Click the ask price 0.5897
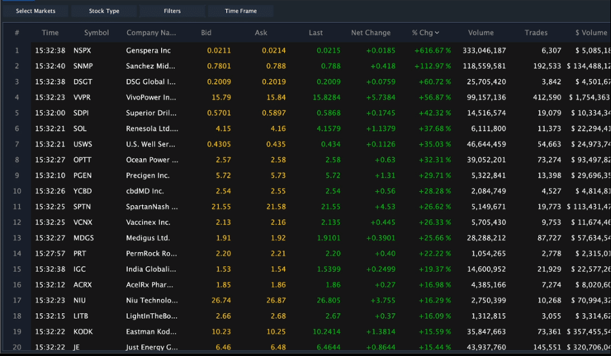The width and height of the screenshot is (611, 356). pyautogui.click(x=274, y=113)
